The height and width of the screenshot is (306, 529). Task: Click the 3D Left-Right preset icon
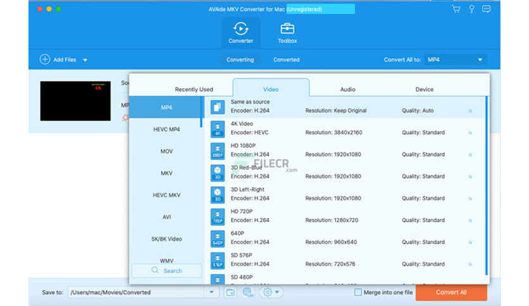[218, 195]
